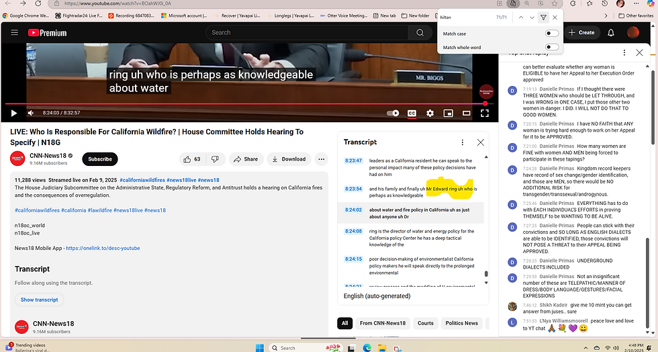This screenshot has width=658, height=352.
Task: Mute the video volume
Action: [31, 113]
